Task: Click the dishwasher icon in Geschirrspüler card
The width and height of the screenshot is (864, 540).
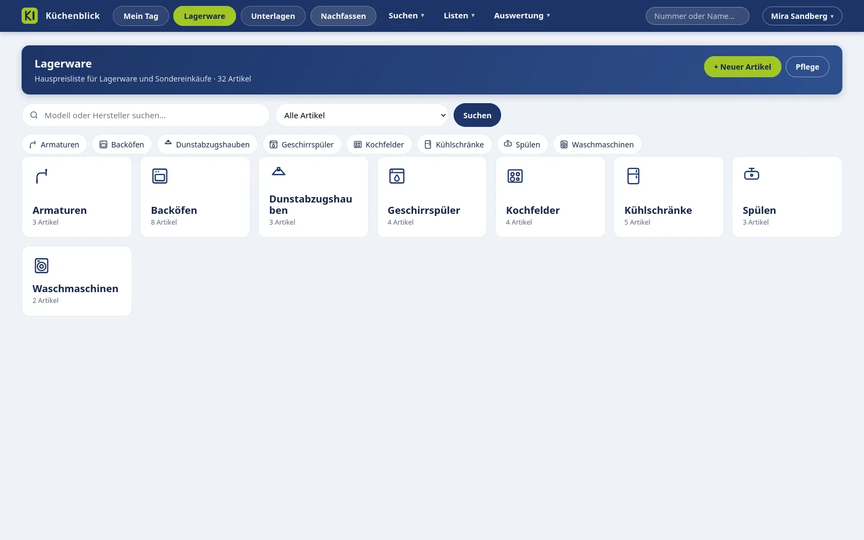Action: (x=397, y=176)
